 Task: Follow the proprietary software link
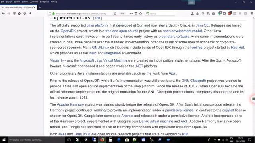click(174, 37)
